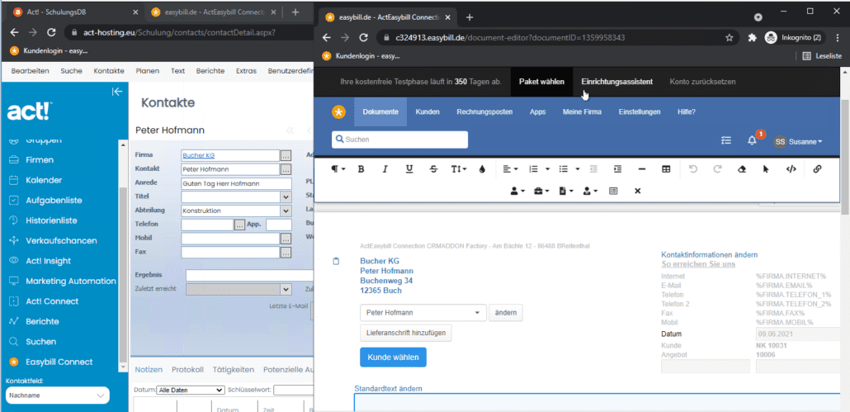Close the editor toolbar with X
The height and width of the screenshot is (412, 850).
pyautogui.click(x=637, y=191)
